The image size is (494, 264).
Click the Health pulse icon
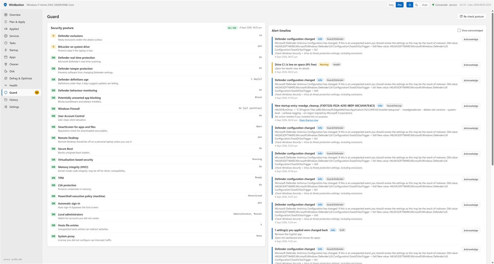point(6,85)
